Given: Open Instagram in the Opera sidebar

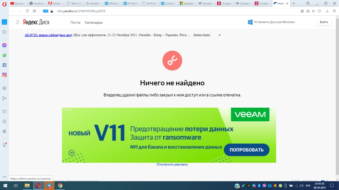Looking at the screenshot, I should (x=4, y=75).
